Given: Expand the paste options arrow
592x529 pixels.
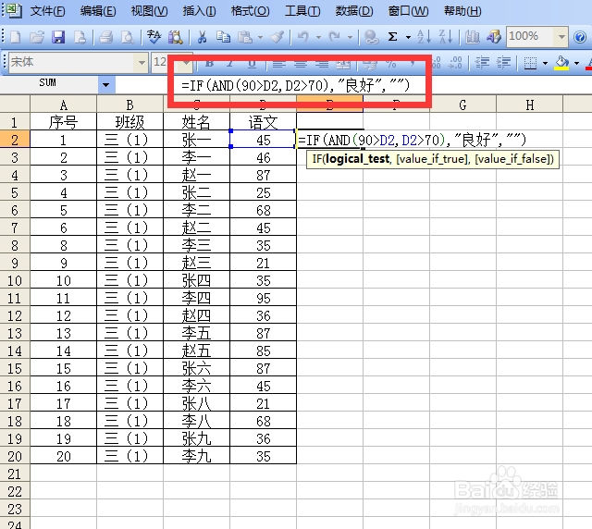Looking at the screenshot, I should coord(260,37).
